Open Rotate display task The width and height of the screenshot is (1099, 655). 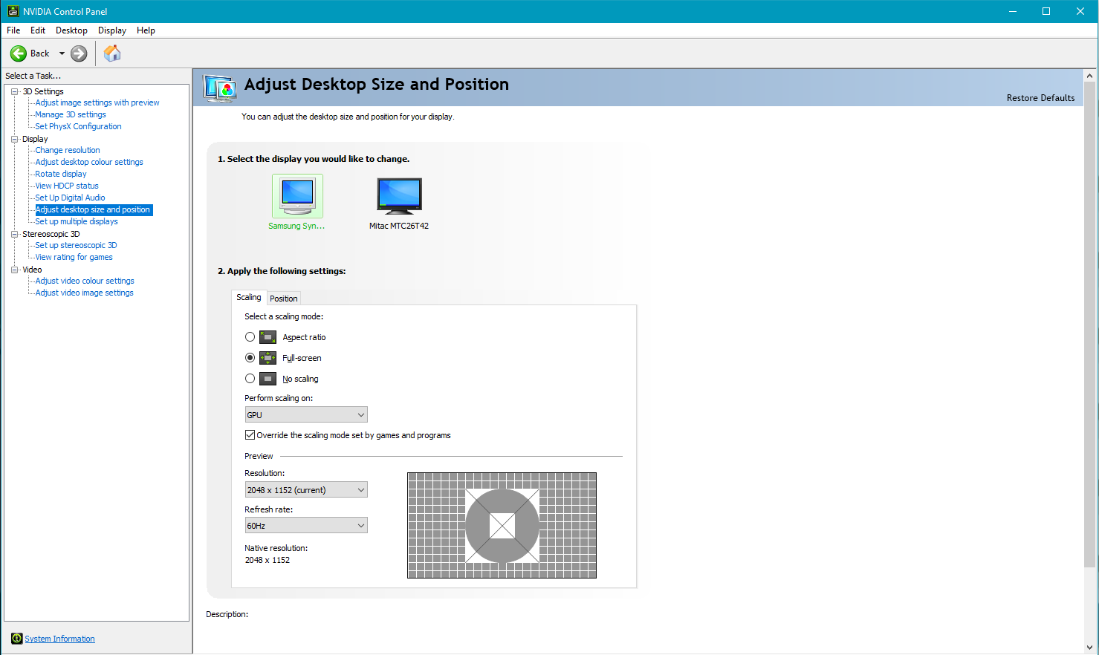pos(61,174)
